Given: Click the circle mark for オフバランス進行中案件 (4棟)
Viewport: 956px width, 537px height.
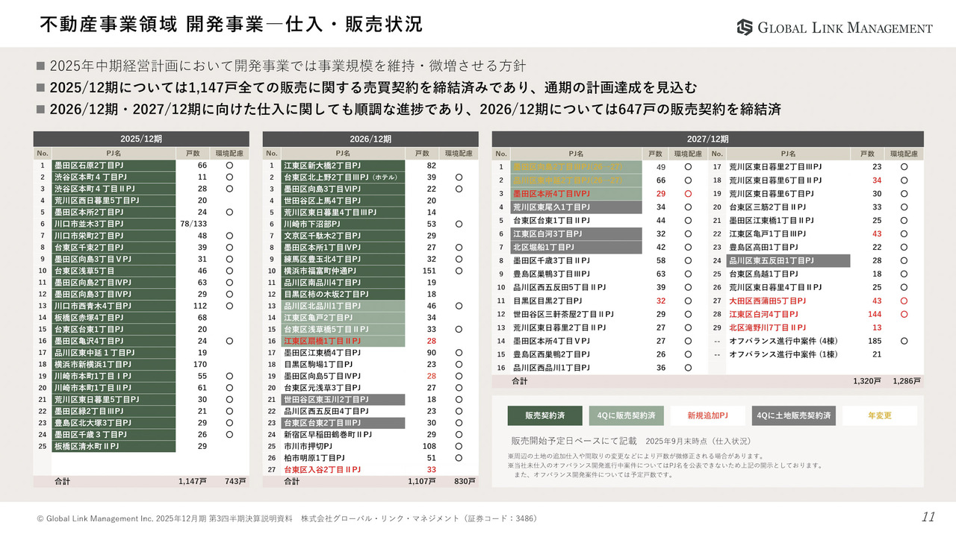Looking at the screenshot, I should click(904, 341).
